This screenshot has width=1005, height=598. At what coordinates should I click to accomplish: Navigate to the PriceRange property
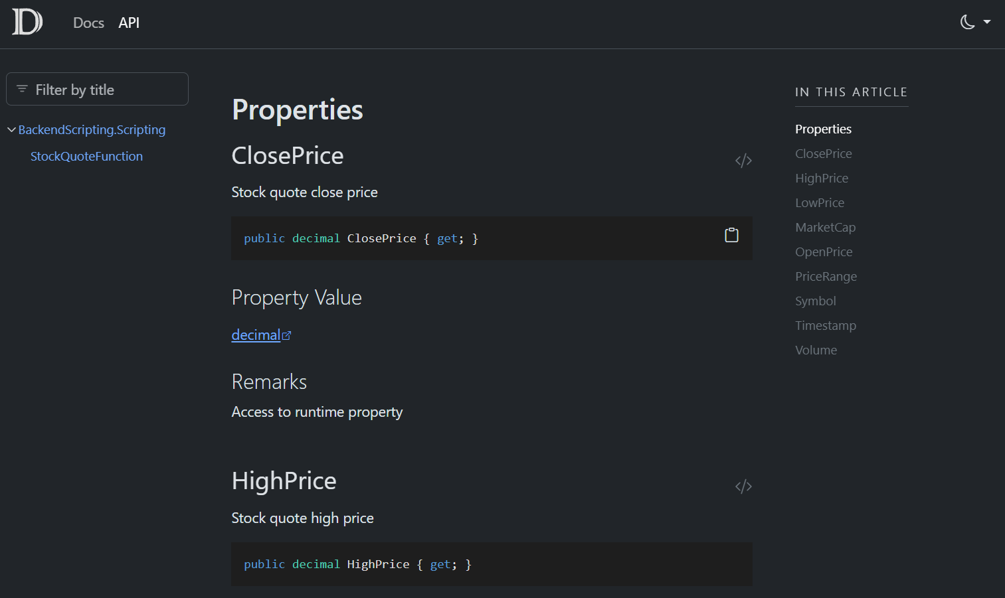click(x=826, y=276)
